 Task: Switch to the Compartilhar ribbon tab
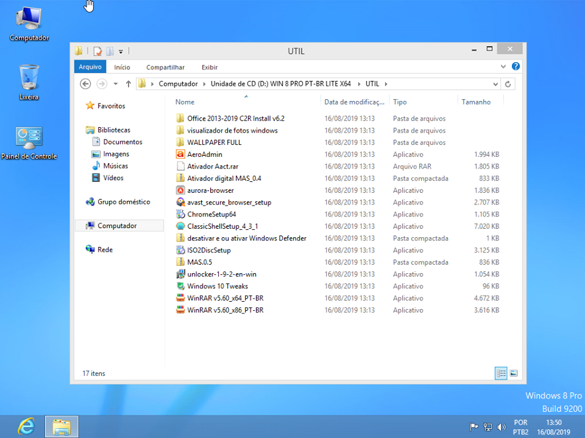pos(165,67)
